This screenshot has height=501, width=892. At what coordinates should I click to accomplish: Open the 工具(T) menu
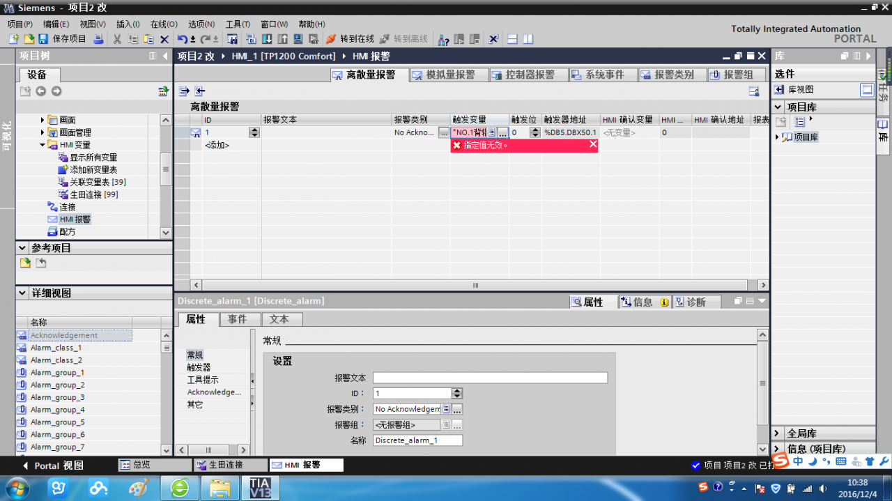point(238,24)
